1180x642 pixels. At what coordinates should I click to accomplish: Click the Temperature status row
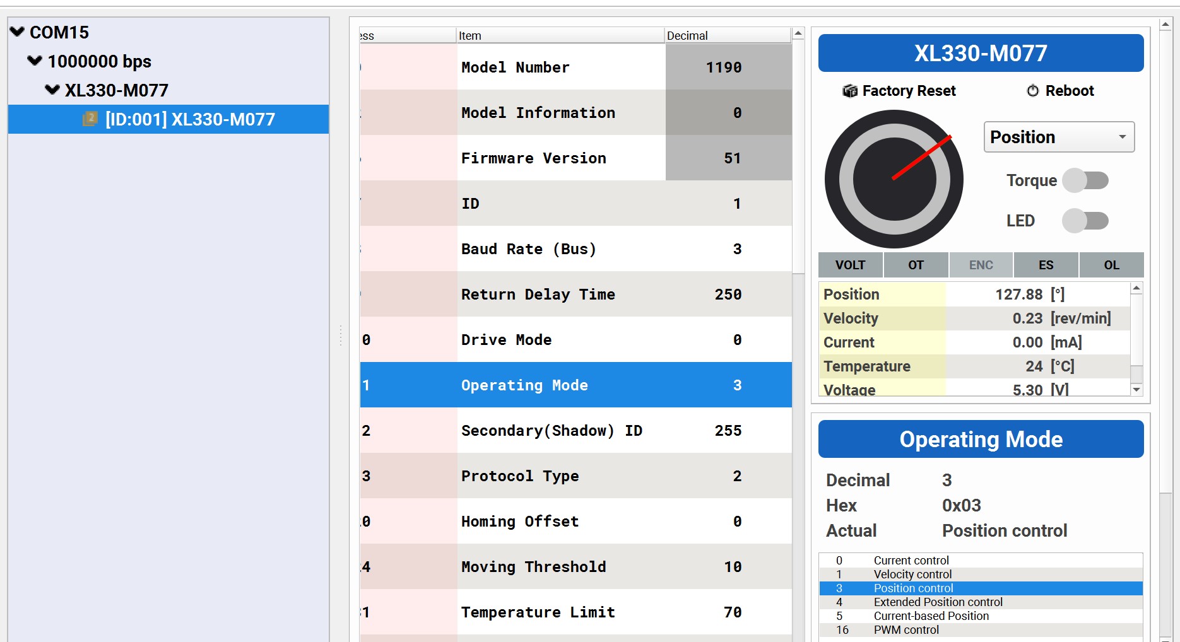(974, 366)
